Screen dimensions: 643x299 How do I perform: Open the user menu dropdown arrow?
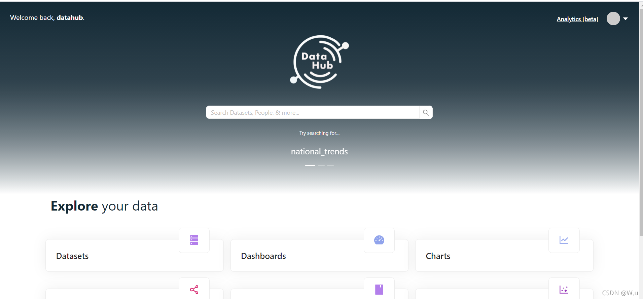626,19
